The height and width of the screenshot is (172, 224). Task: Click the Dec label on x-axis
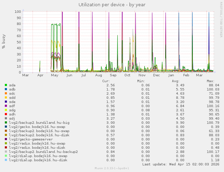coord(156,75)
